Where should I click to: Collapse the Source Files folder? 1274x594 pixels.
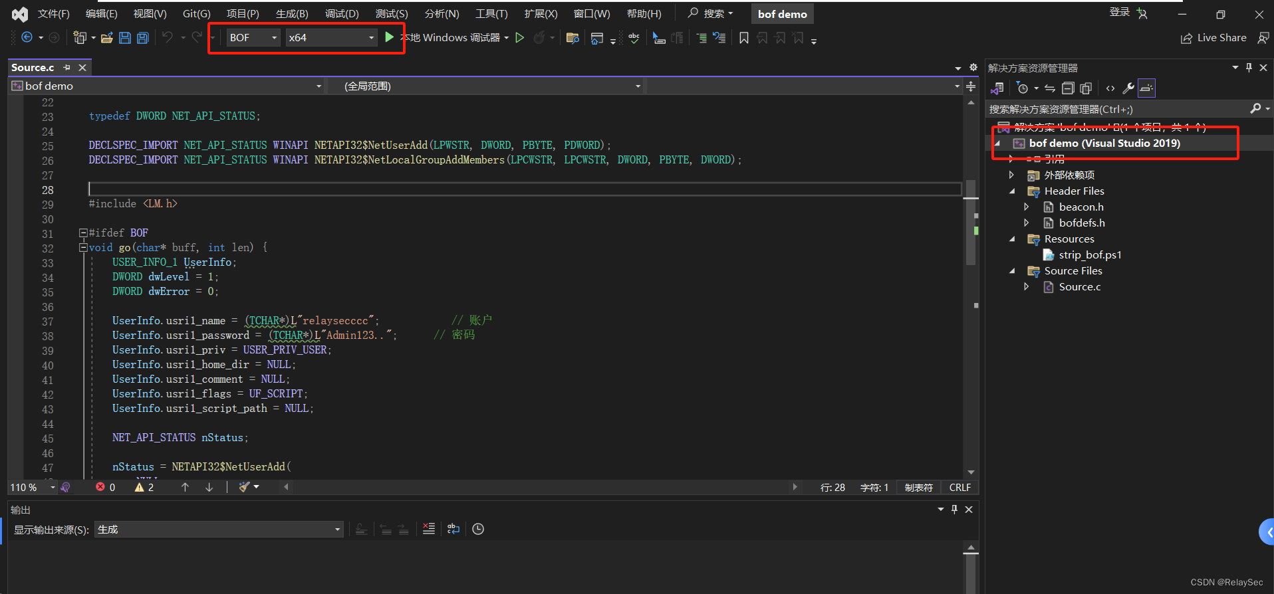(x=1012, y=271)
